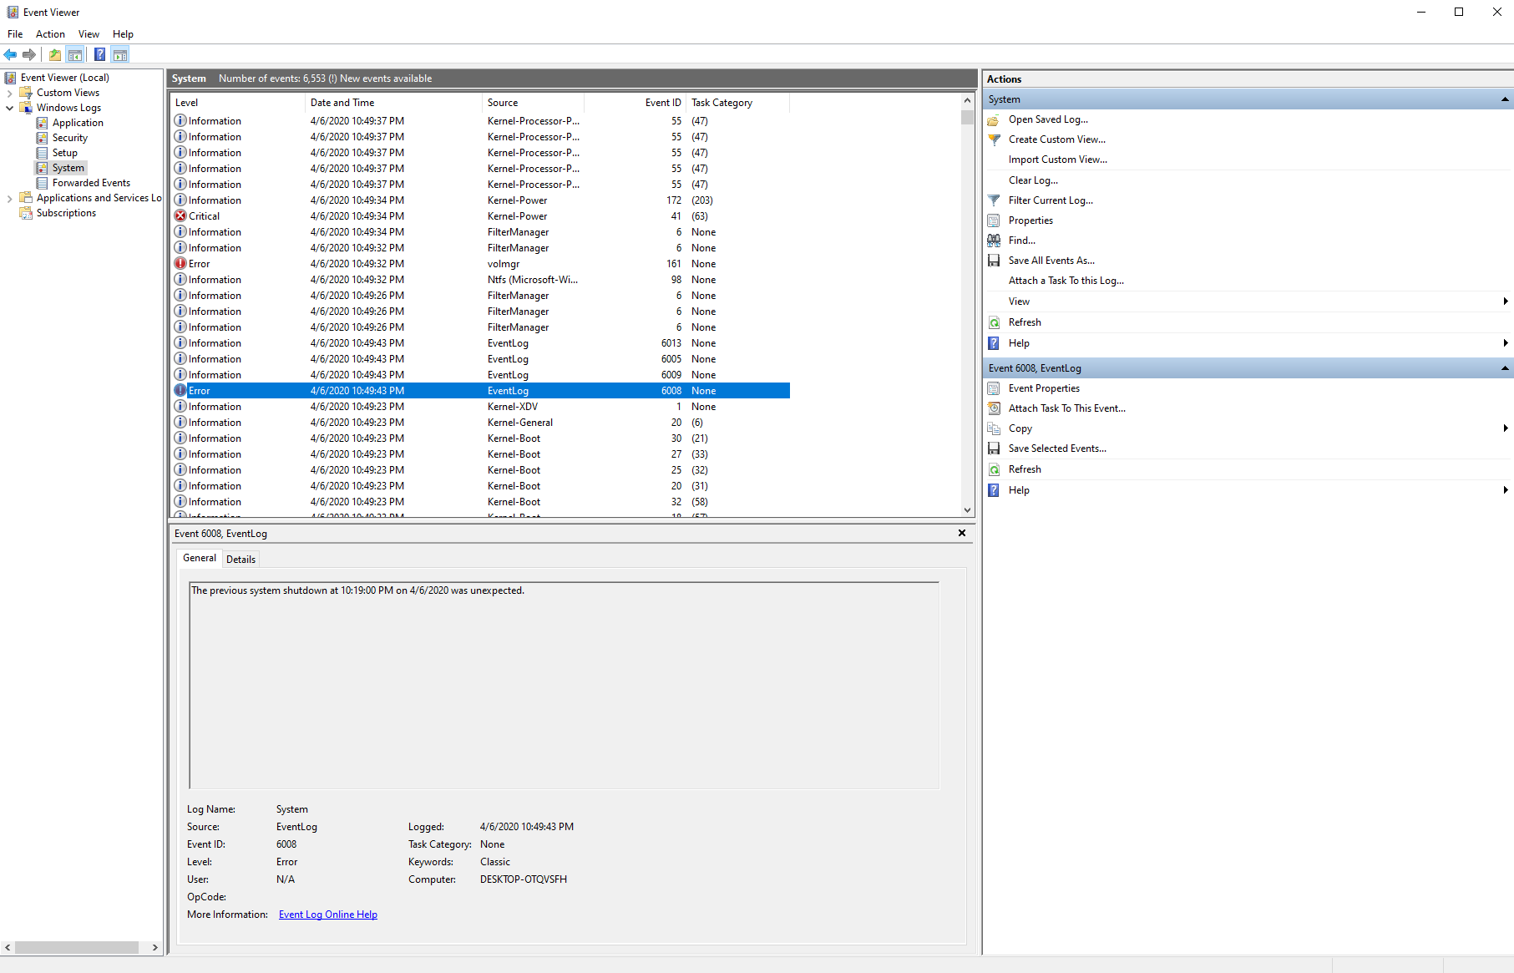Click the Refresh icon under System actions
Image resolution: width=1514 pixels, height=973 pixels.
click(x=994, y=322)
